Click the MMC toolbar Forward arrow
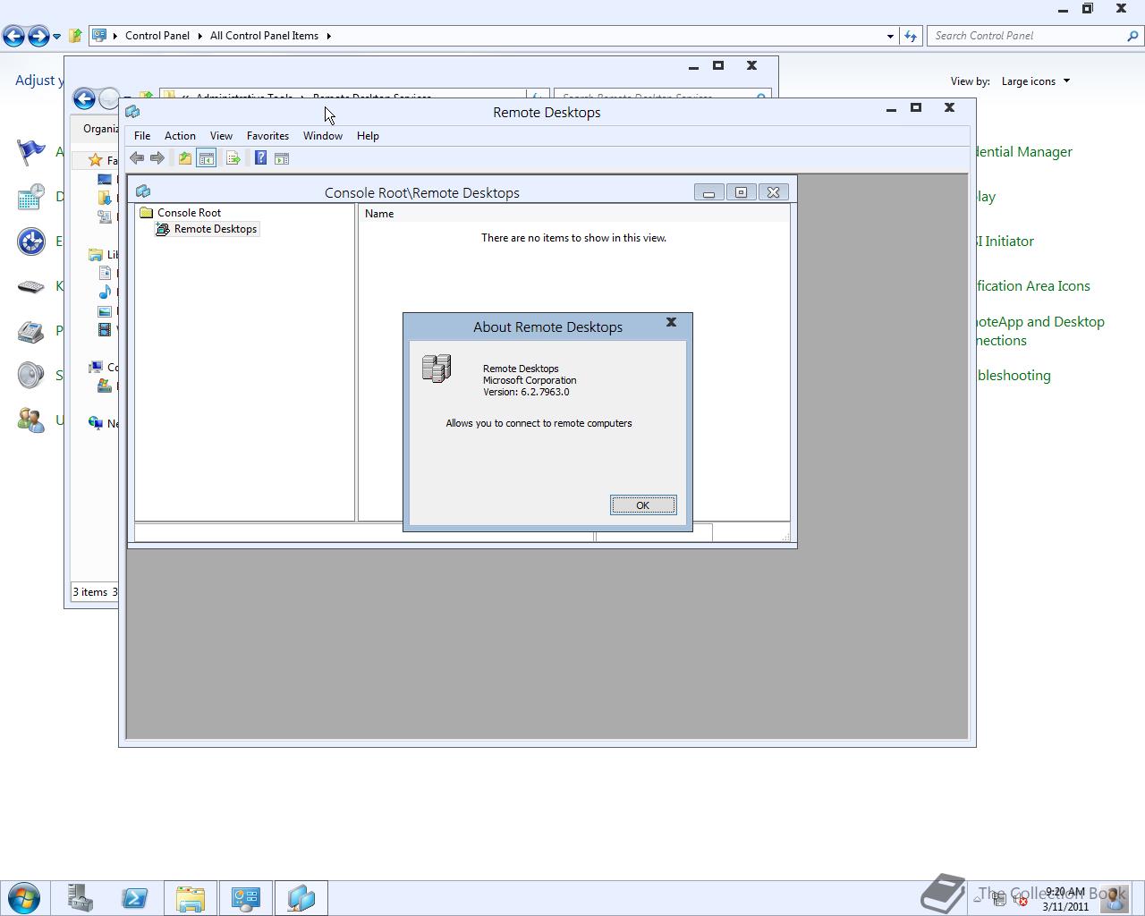The height and width of the screenshot is (916, 1145). click(157, 158)
